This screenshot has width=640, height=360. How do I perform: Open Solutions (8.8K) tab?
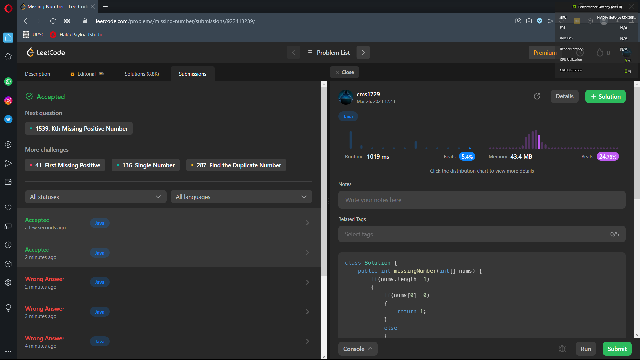coord(142,74)
